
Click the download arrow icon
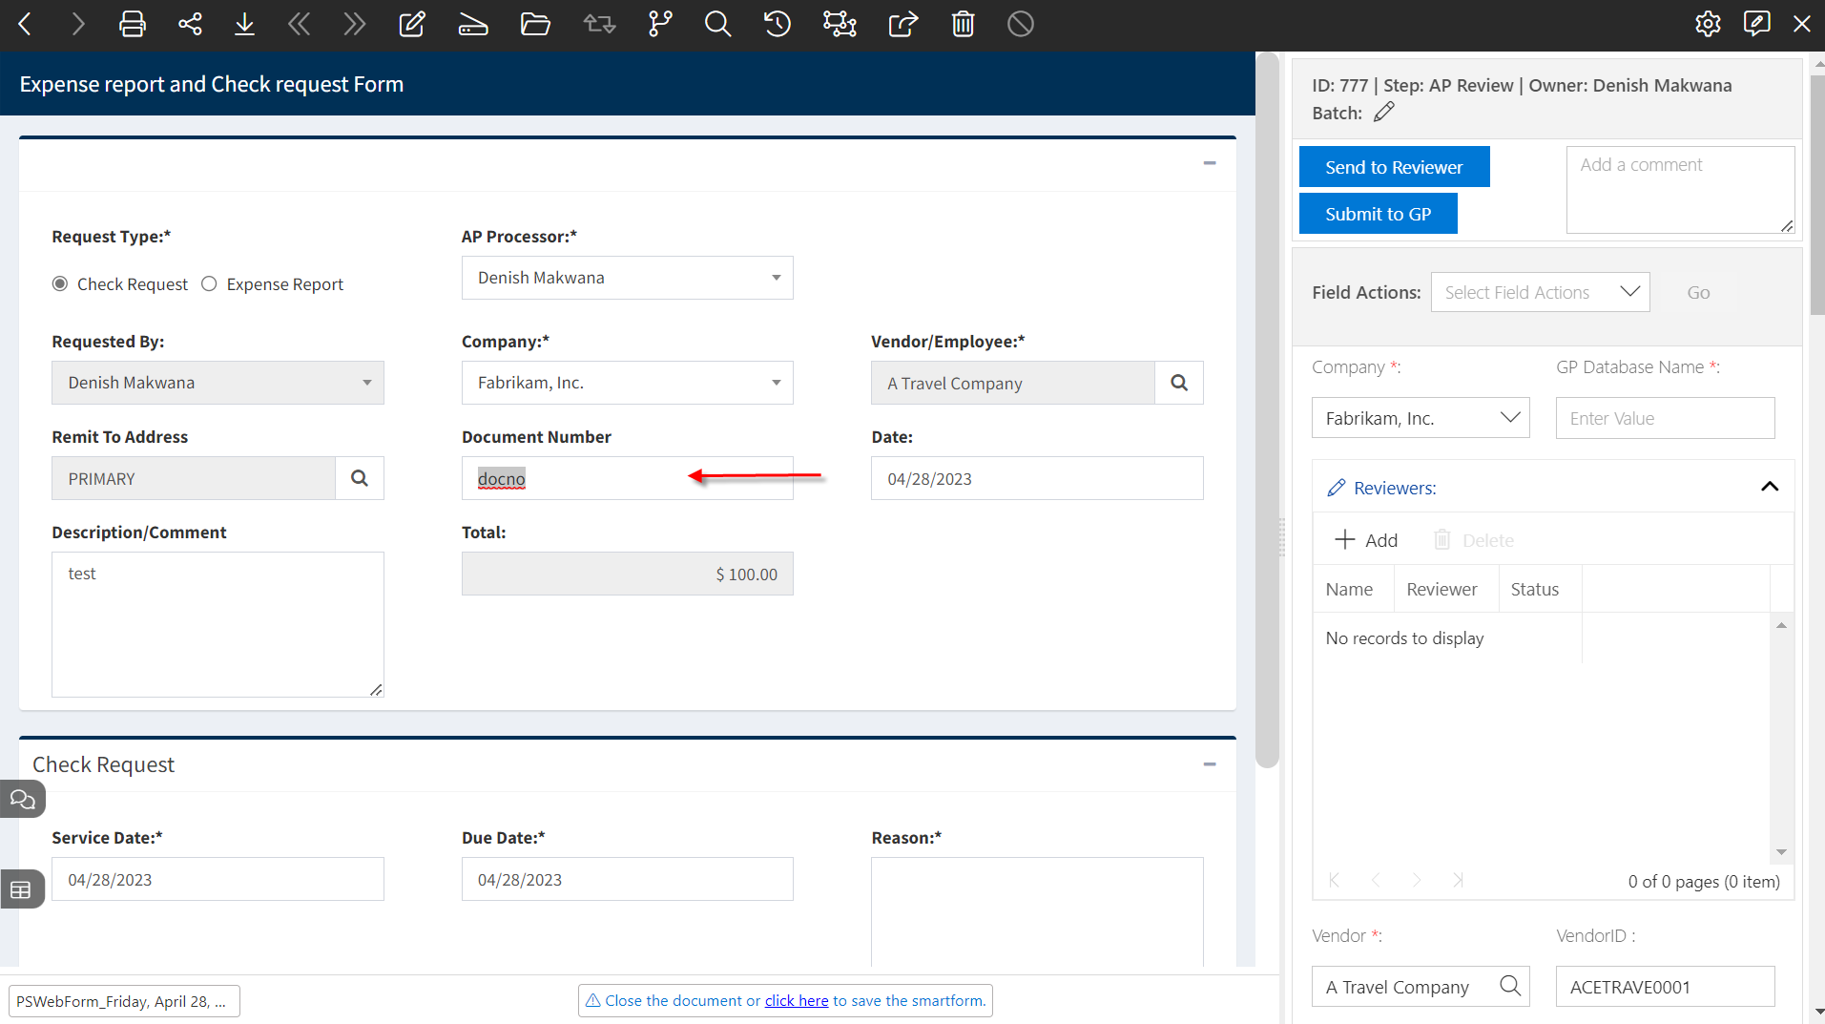[x=244, y=24]
